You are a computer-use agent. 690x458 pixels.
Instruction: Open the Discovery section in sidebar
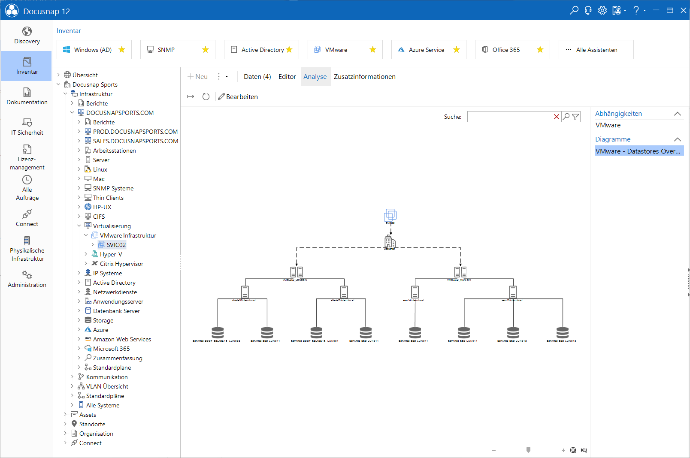pyautogui.click(x=27, y=36)
